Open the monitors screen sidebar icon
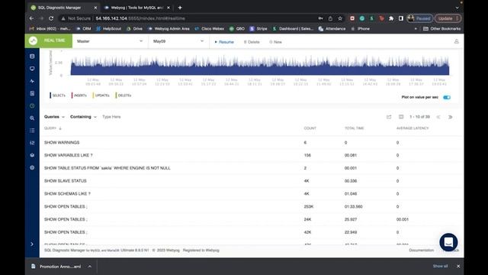488x275 pixels. tap(32, 69)
